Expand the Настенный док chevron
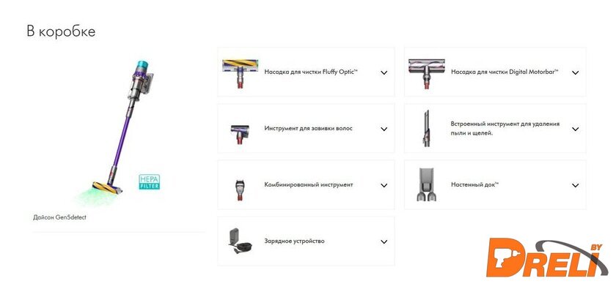Screen dimensions: 616x300 pos(575,186)
